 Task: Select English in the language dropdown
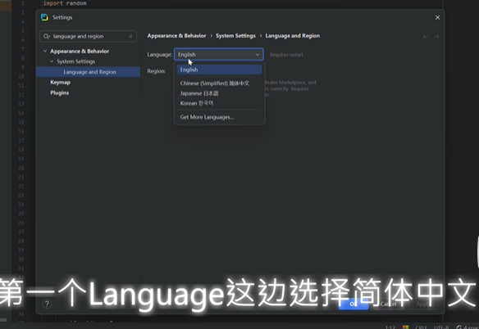point(219,70)
